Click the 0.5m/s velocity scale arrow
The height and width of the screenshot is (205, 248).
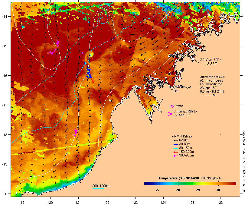[x=210, y=95]
